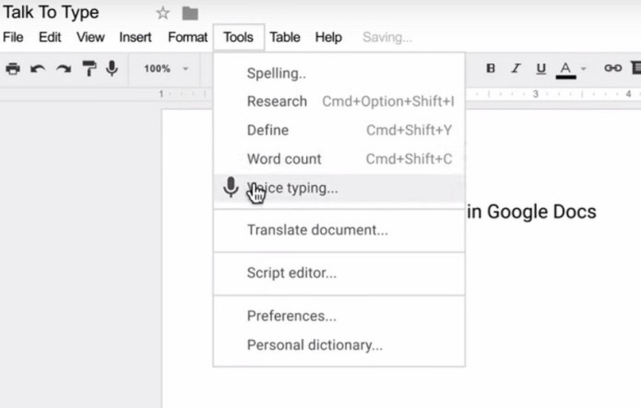
Task: Click the insert link icon
Action: tap(612, 68)
